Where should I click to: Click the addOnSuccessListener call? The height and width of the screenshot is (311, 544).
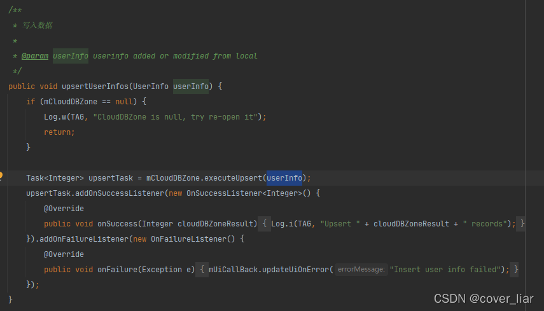[x=120, y=193]
